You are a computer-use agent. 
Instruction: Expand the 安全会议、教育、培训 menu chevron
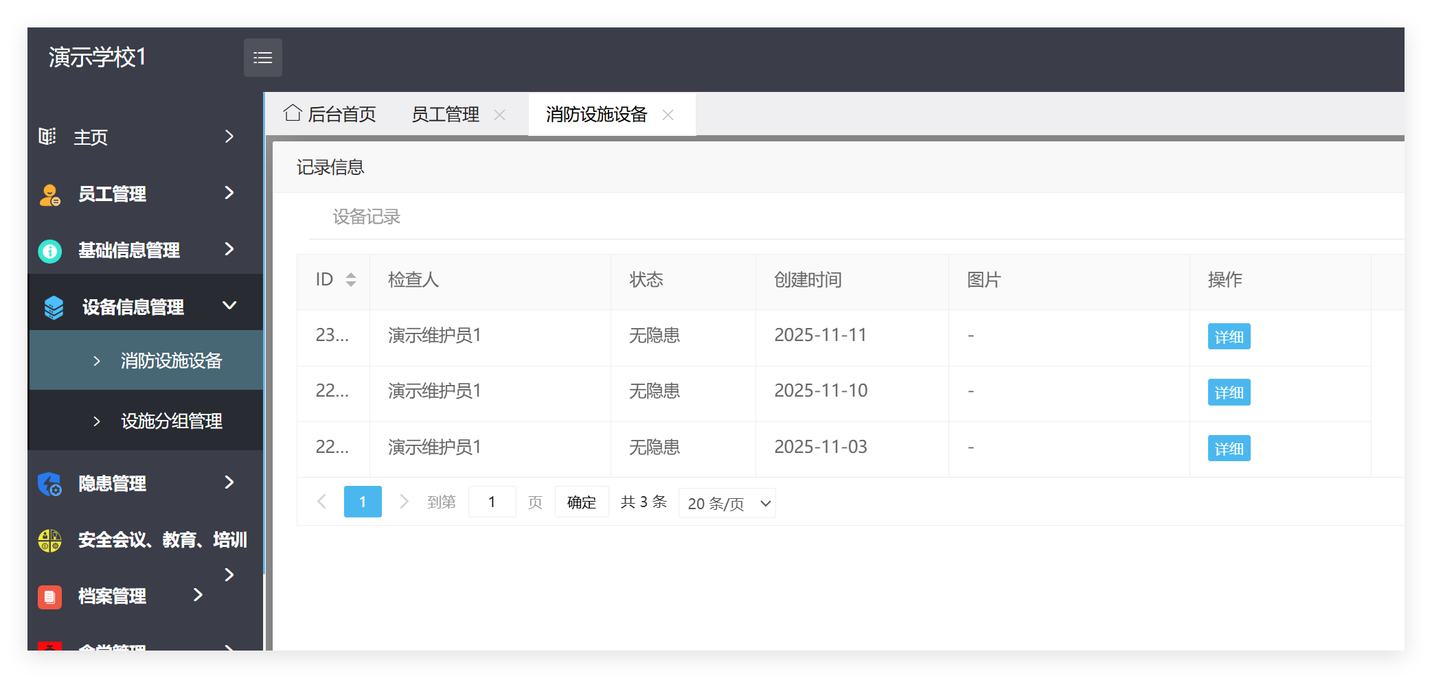(x=229, y=574)
